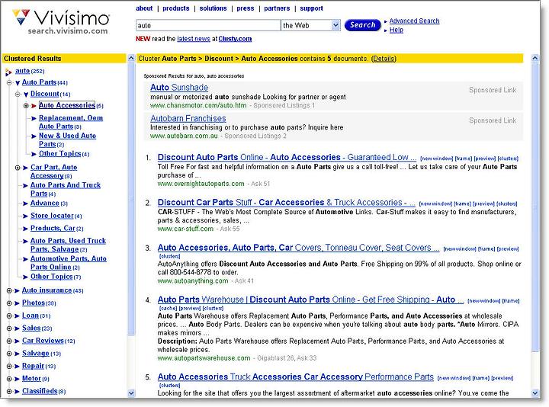Click the arrow icon beside Advance
This screenshot has width=549, height=407.
pos(25,203)
